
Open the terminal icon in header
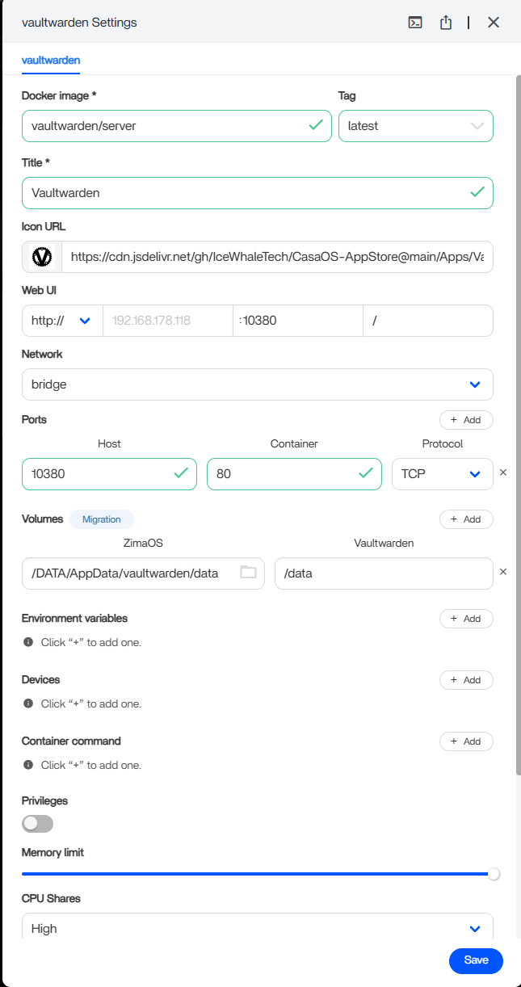coord(415,23)
